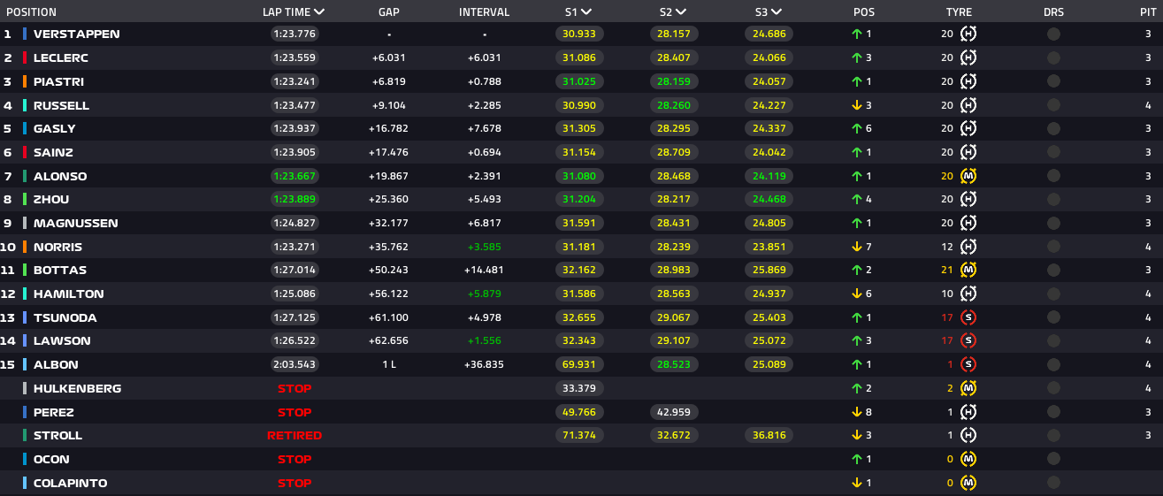Viewport: 1163px width, 496px height.
Task: Click Colapinto's medium tyre icon
Action: pyautogui.click(x=968, y=483)
